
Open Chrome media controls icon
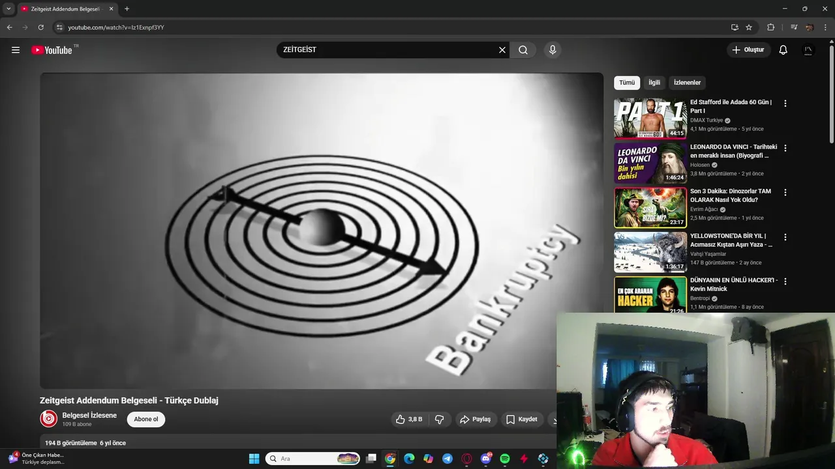coord(794,27)
